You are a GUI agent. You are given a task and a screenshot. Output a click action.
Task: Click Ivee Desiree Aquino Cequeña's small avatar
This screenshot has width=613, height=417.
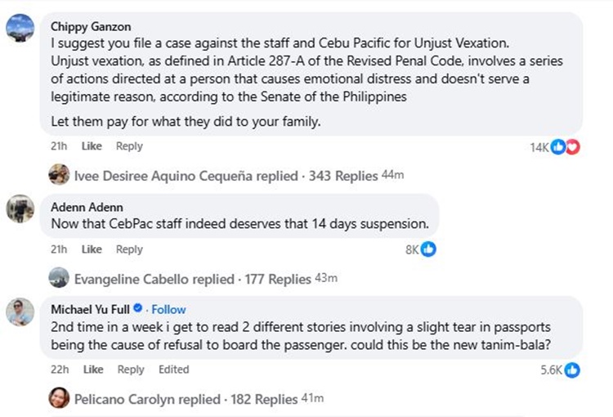point(59,175)
